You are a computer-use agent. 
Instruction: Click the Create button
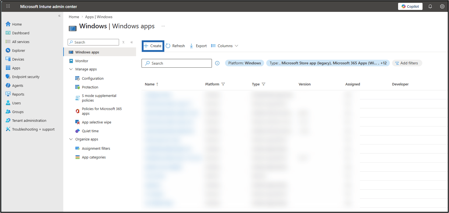pyautogui.click(x=153, y=46)
